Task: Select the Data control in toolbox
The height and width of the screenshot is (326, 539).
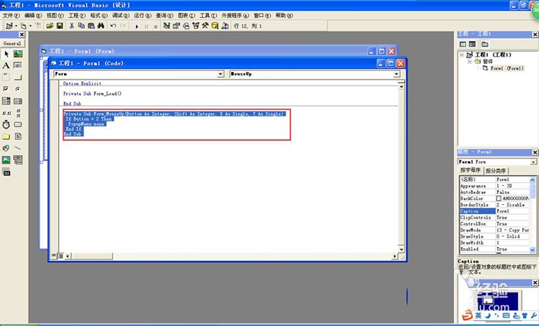Action: tap(18, 160)
